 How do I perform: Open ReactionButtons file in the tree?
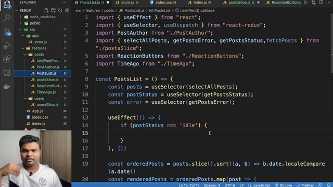(49, 86)
